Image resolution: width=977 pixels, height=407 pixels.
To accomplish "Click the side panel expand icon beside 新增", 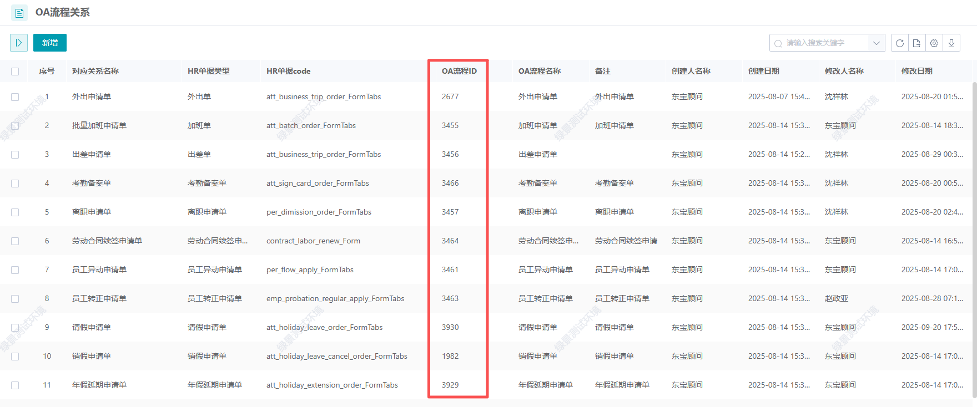I will (x=19, y=43).
